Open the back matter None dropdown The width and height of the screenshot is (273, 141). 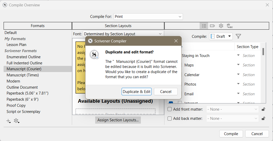pyautogui.click(x=232, y=119)
